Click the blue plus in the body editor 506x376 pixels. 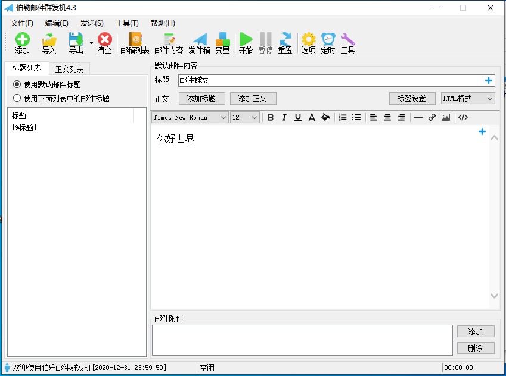(x=482, y=131)
